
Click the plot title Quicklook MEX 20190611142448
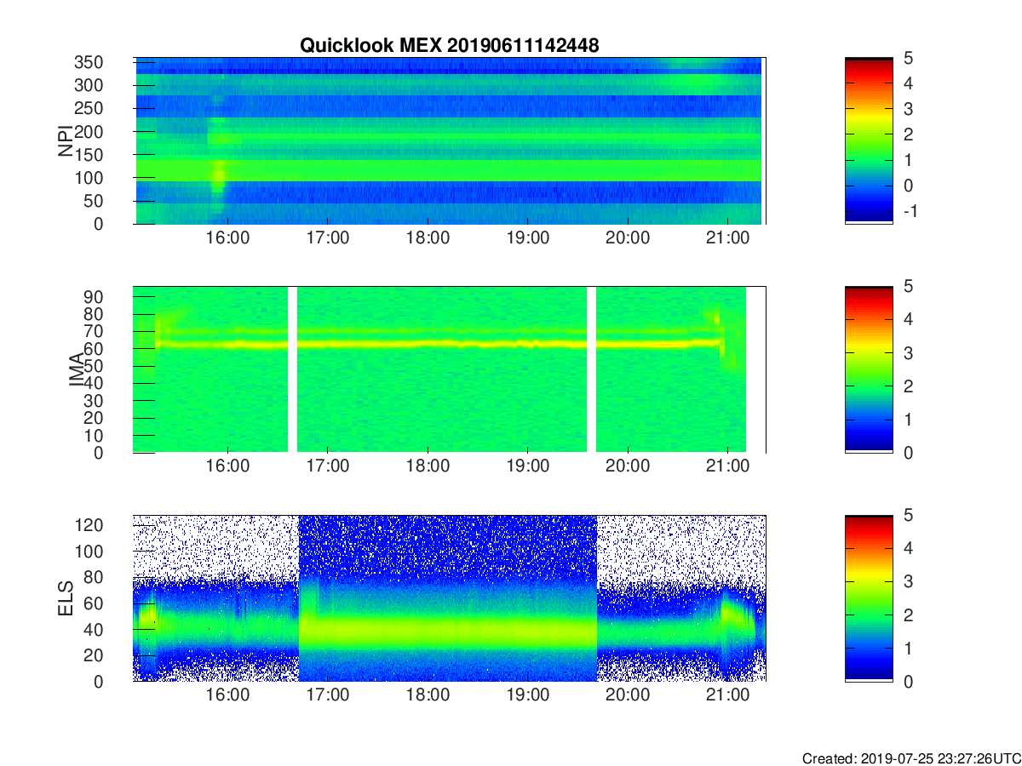pyautogui.click(x=450, y=46)
